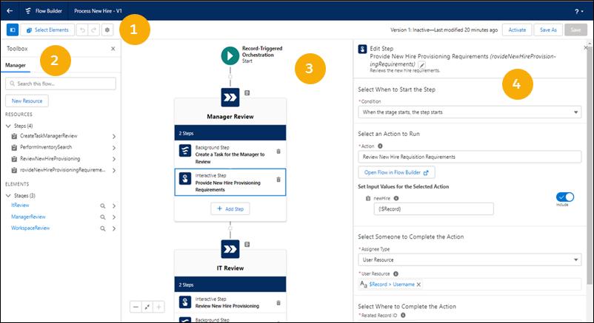
Task: Click the back arrow in the header
Action: coord(10,12)
